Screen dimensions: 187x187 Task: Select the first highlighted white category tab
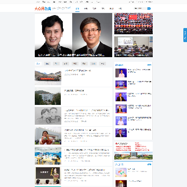point(38,64)
